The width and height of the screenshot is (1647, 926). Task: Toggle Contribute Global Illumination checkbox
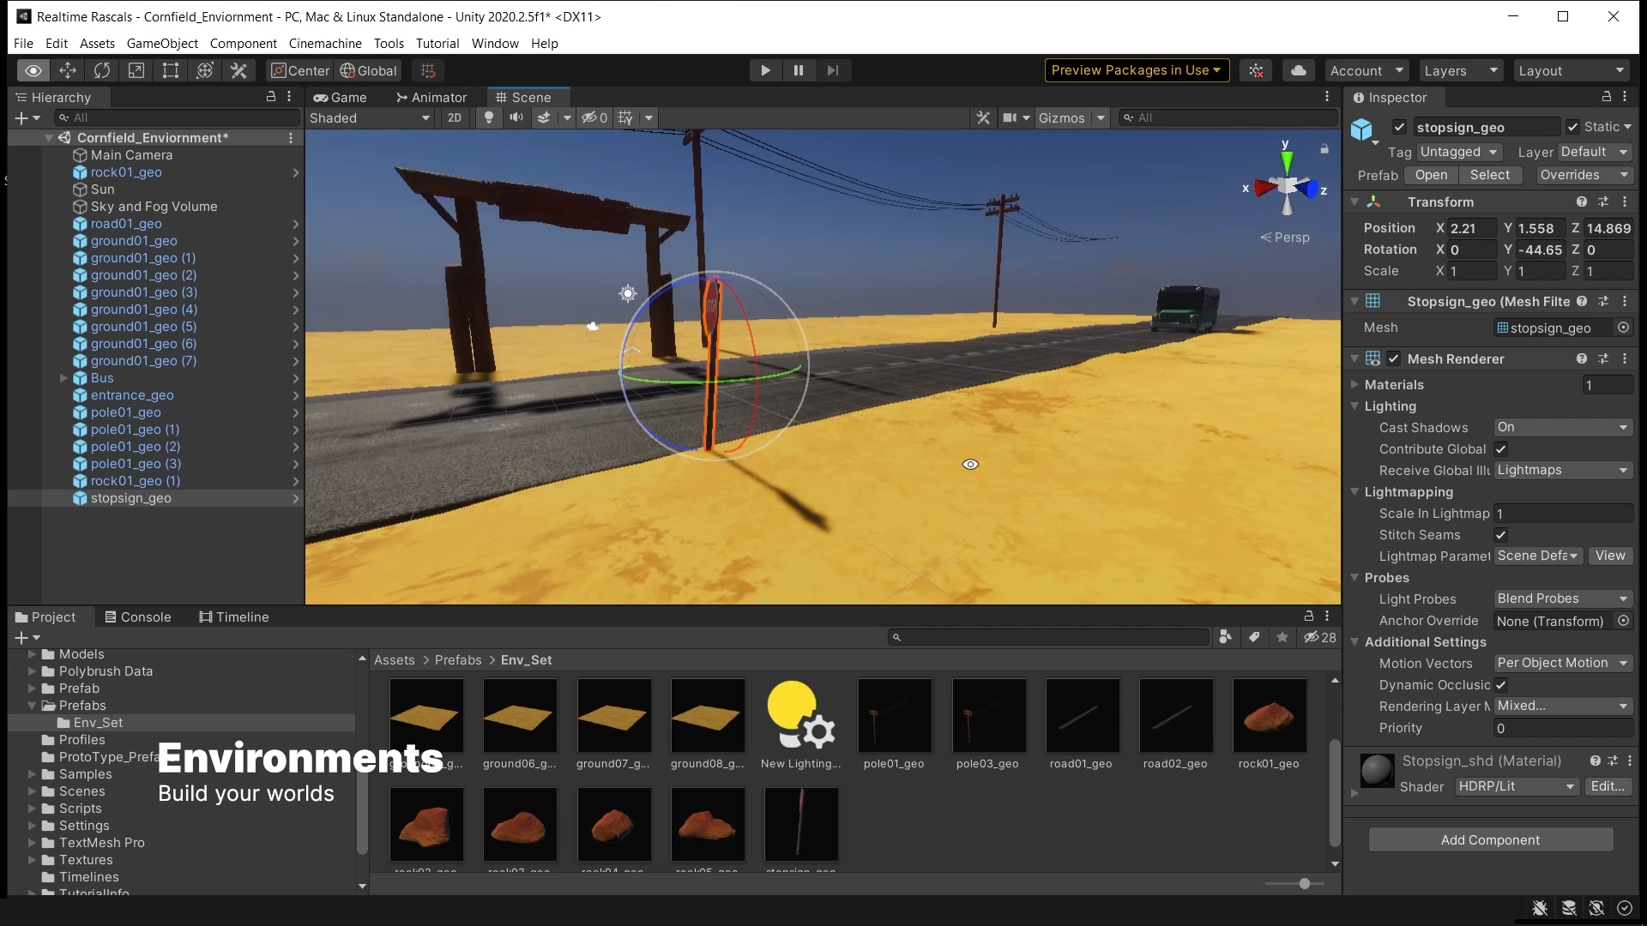[x=1500, y=449]
